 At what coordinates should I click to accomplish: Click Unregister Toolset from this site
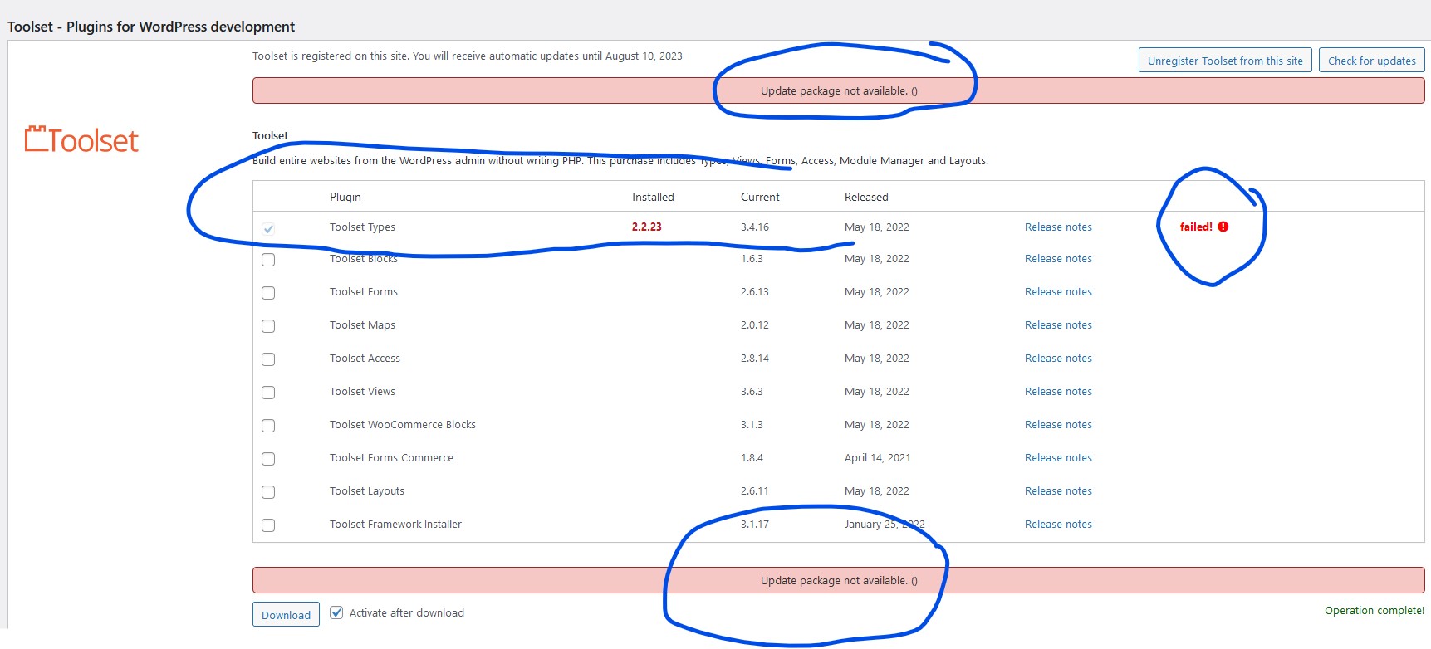pos(1224,61)
